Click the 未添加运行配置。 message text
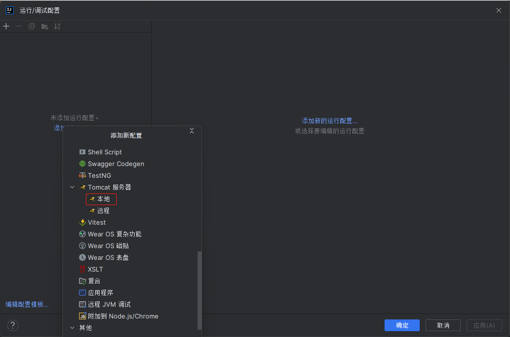This screenshot has width=510, height=337. point(75,118)
